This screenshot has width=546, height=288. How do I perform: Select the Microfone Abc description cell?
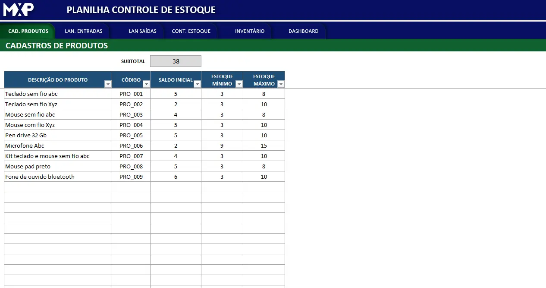[58, 146]
